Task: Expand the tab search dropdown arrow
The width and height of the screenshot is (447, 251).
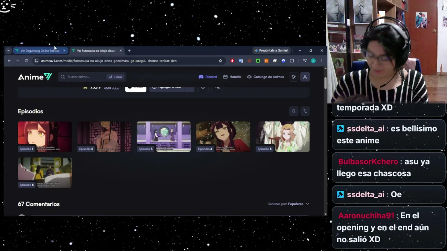Action: [8, 51]
